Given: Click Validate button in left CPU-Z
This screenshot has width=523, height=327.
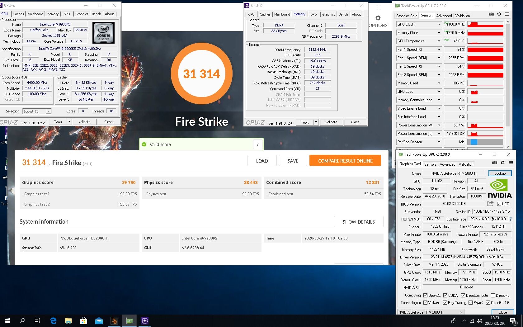Looking at the screenshot, I should tap(84, 122).
